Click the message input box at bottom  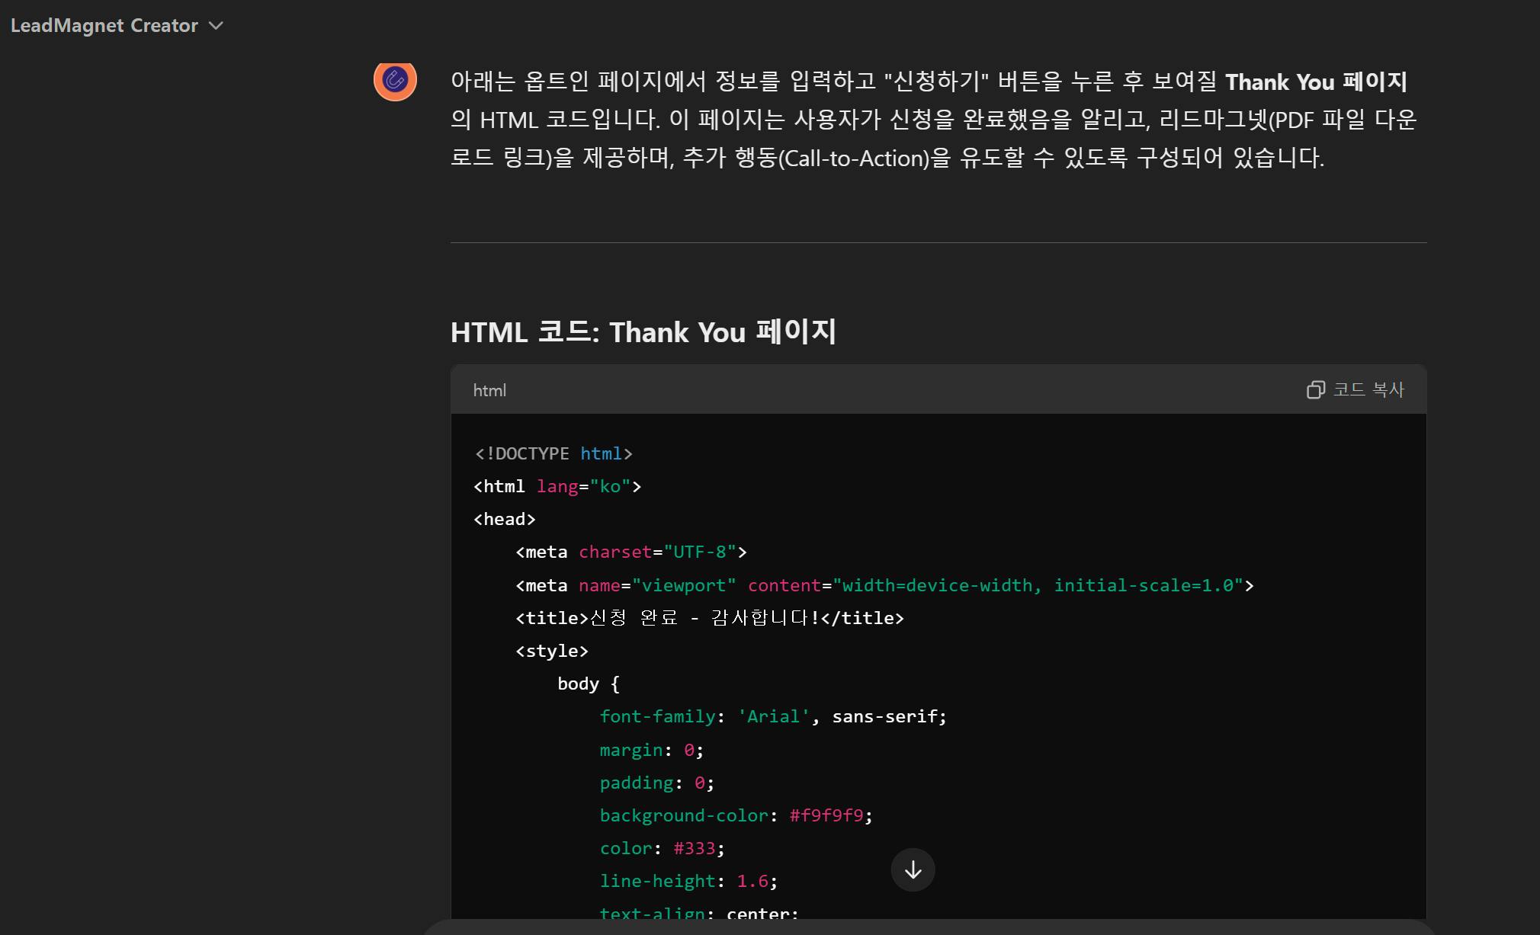(x=926, y=927)
